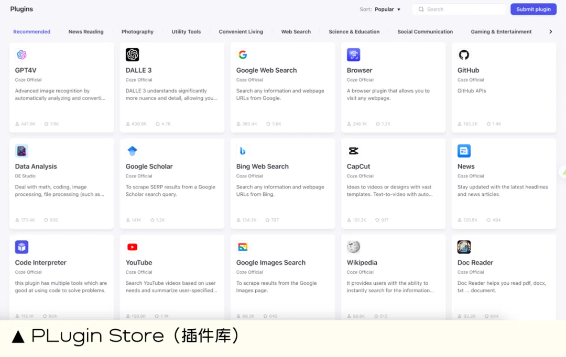Switch to Utility Tools tab
Viewport: 566px width, 357px height.
tap(186, 32)
